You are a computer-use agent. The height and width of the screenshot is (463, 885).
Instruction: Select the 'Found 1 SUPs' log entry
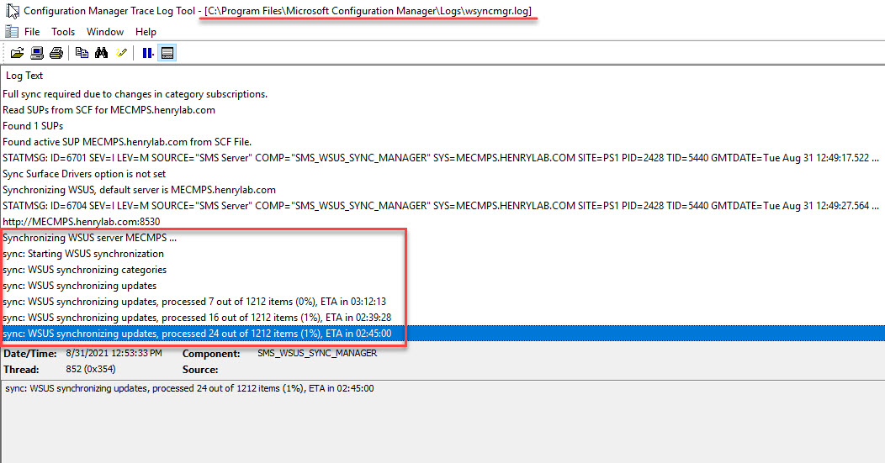click(33, 126)
